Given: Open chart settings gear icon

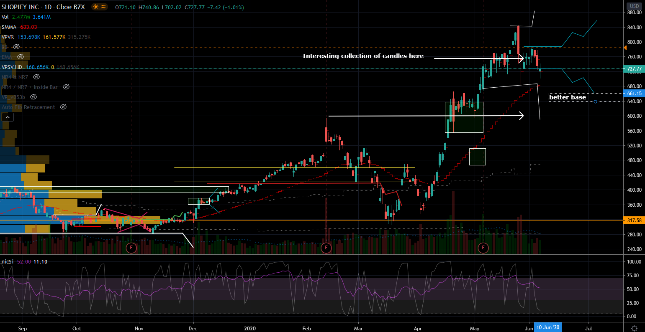Looking at the screenshot, I should [x=635, y=328].
